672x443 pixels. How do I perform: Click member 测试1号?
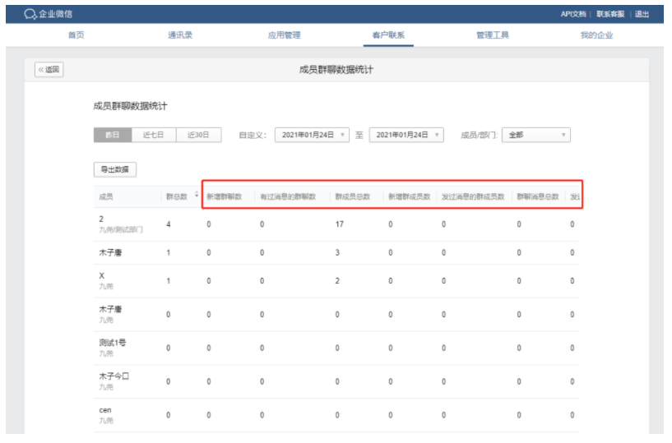(113, 342)
